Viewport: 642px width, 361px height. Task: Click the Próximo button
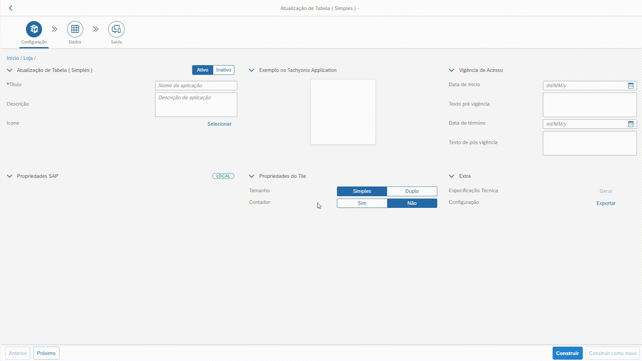[x=46, y=353]
